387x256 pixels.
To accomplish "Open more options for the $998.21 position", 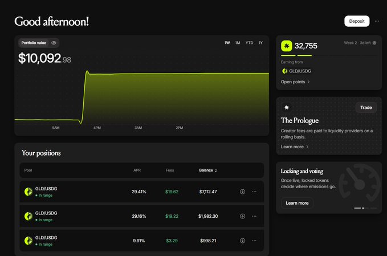I will (254, 241).
